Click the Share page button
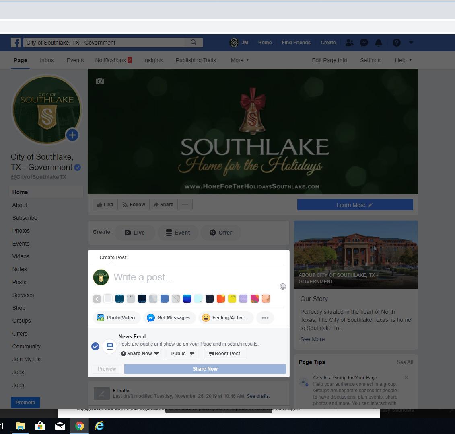 point(163,205)
